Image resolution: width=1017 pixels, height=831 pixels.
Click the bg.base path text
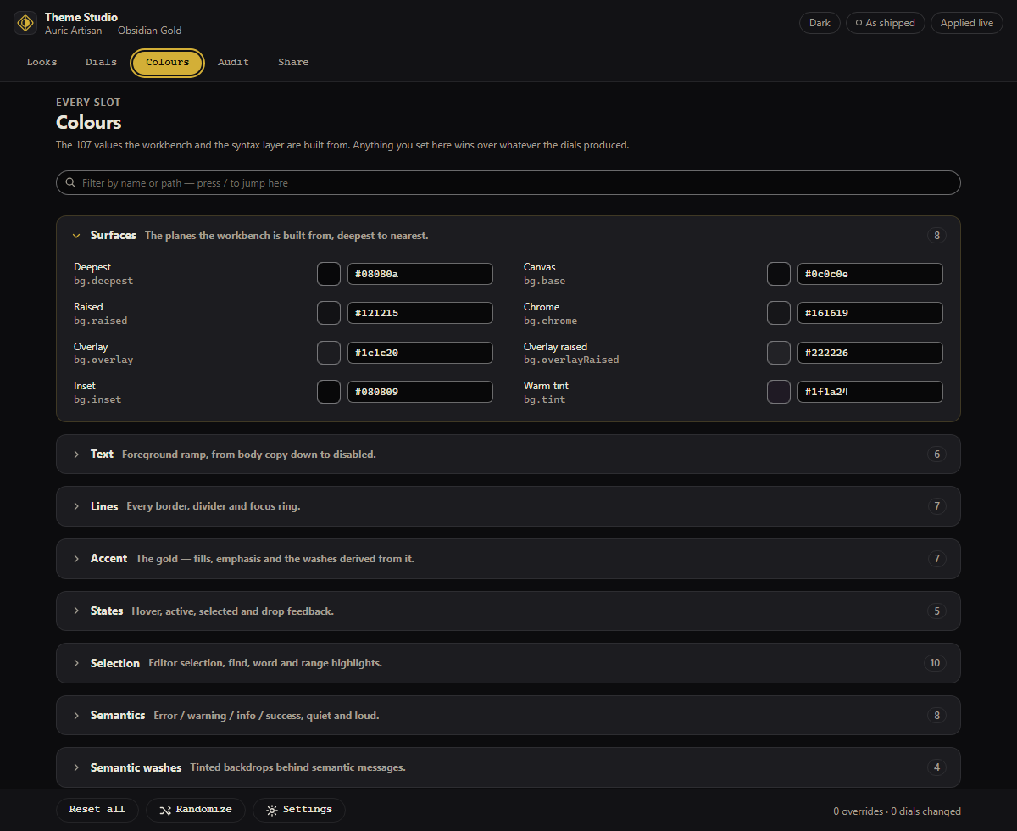pos(544,281)
